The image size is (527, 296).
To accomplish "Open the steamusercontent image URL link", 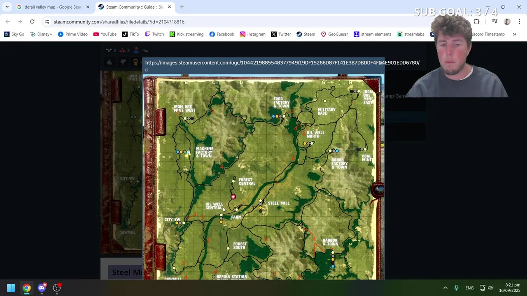I will coord(282,62).
